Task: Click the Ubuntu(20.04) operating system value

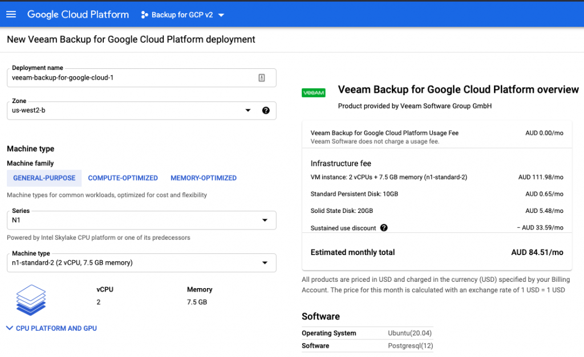Action: pos(409,333)
